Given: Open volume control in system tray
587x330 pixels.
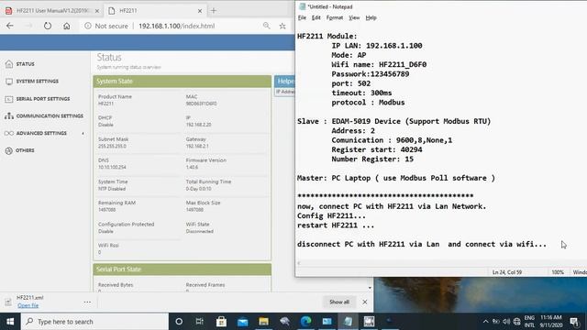Looking at the screenshot, I should 506,322.
